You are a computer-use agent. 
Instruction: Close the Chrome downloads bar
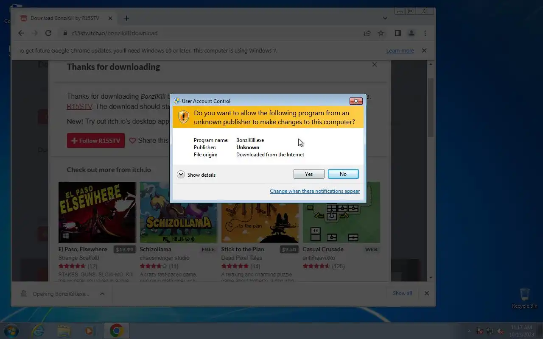click(x=427, y=293)
